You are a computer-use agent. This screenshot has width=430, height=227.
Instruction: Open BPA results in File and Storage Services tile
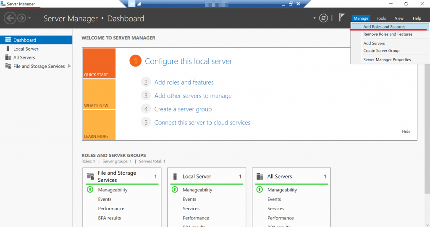tap(110, 218)
